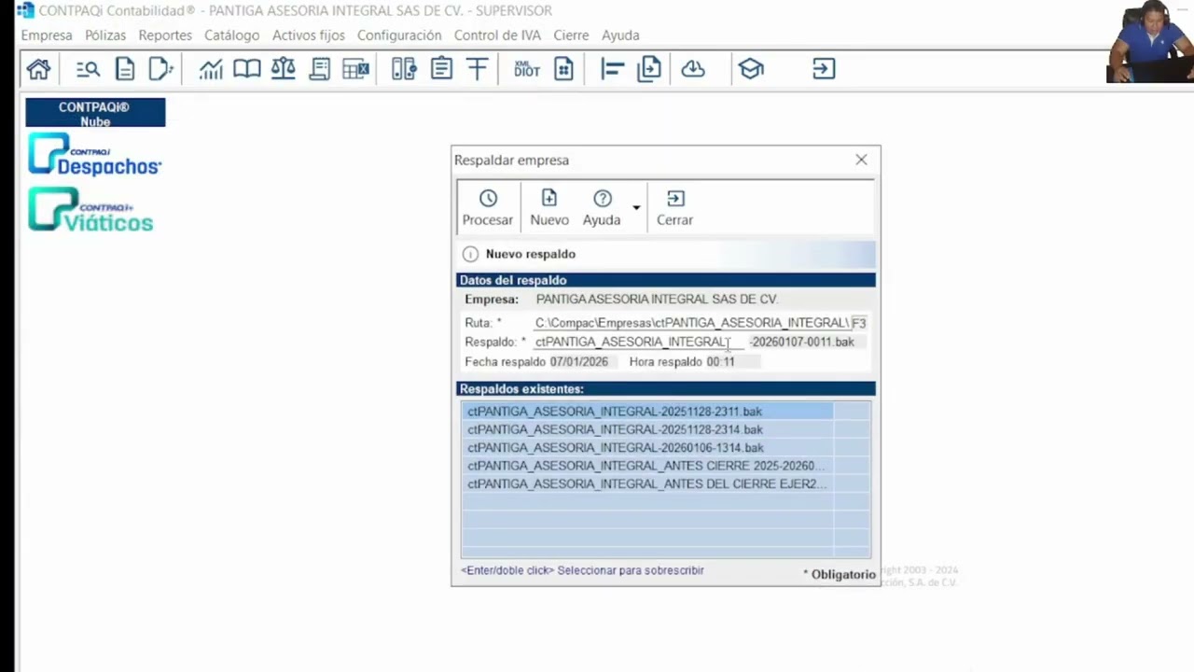The image size is (1194, 672).
Task: Open the Empresa menu
Action: [x=47, y=35]
